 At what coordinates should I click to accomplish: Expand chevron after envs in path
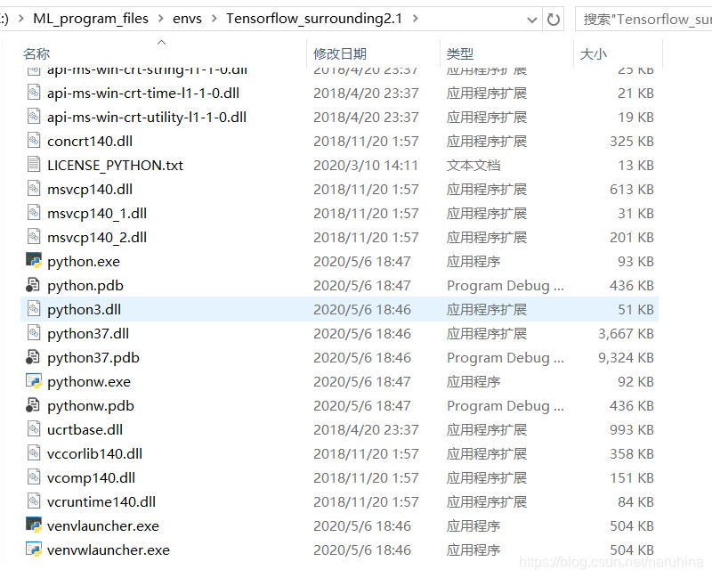(214, 19)
